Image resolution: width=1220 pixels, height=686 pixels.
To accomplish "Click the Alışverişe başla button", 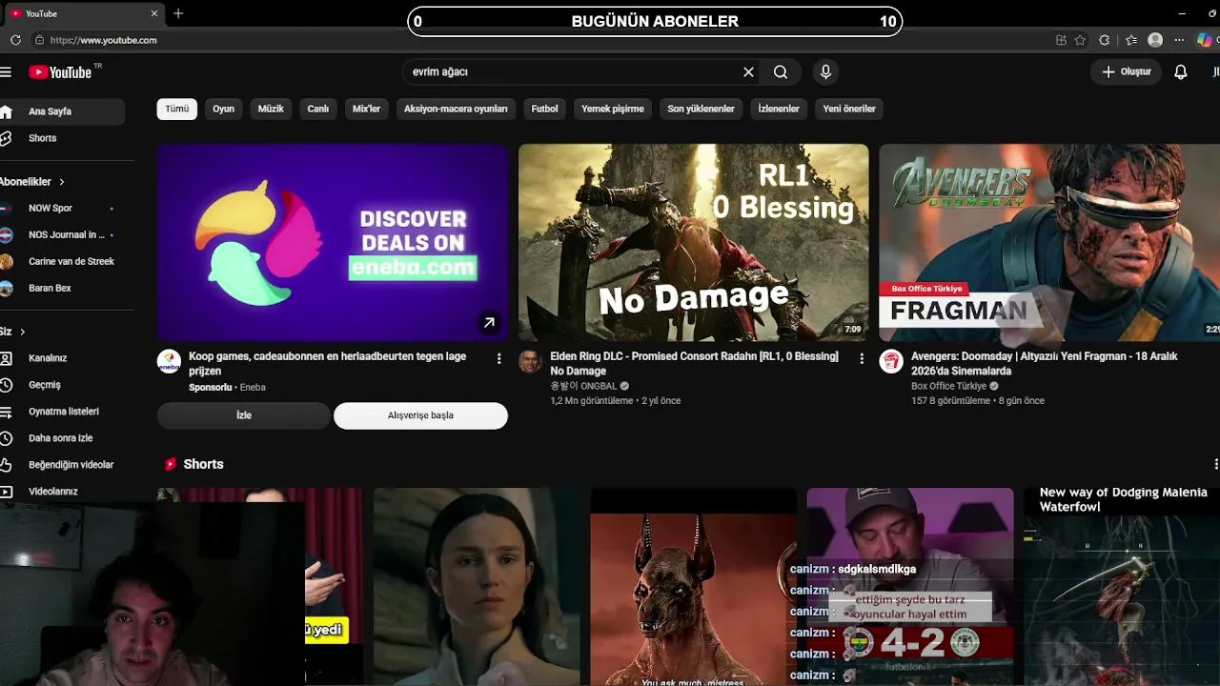I will tap(420, 415).
